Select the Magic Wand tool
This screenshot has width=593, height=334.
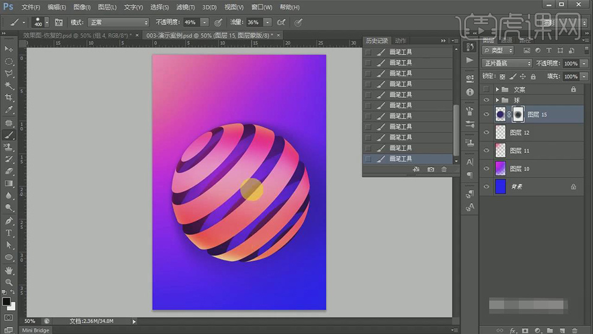point(9,85)
